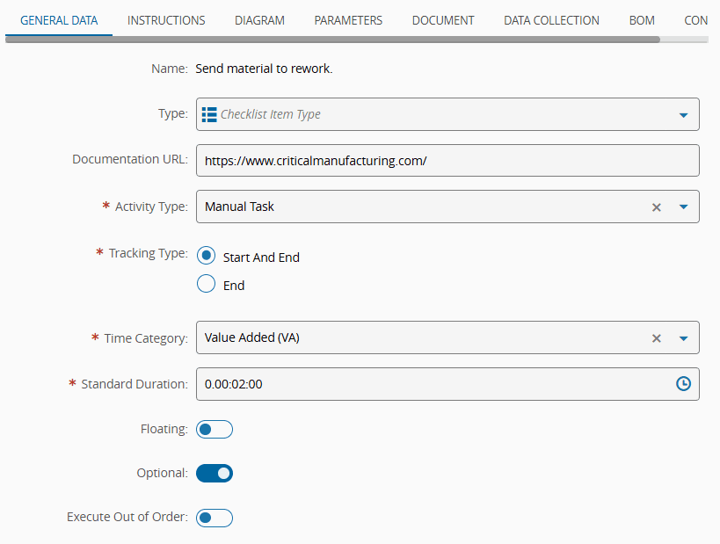Open the DOCUMENT tab
The image size is (720, 544).
(x=442, y=19)
